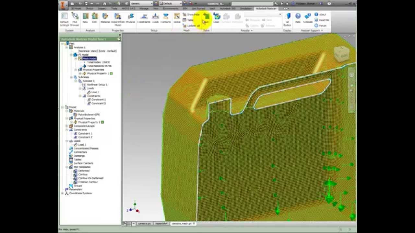Open the Simulation ribbon tab

(245, 8)
